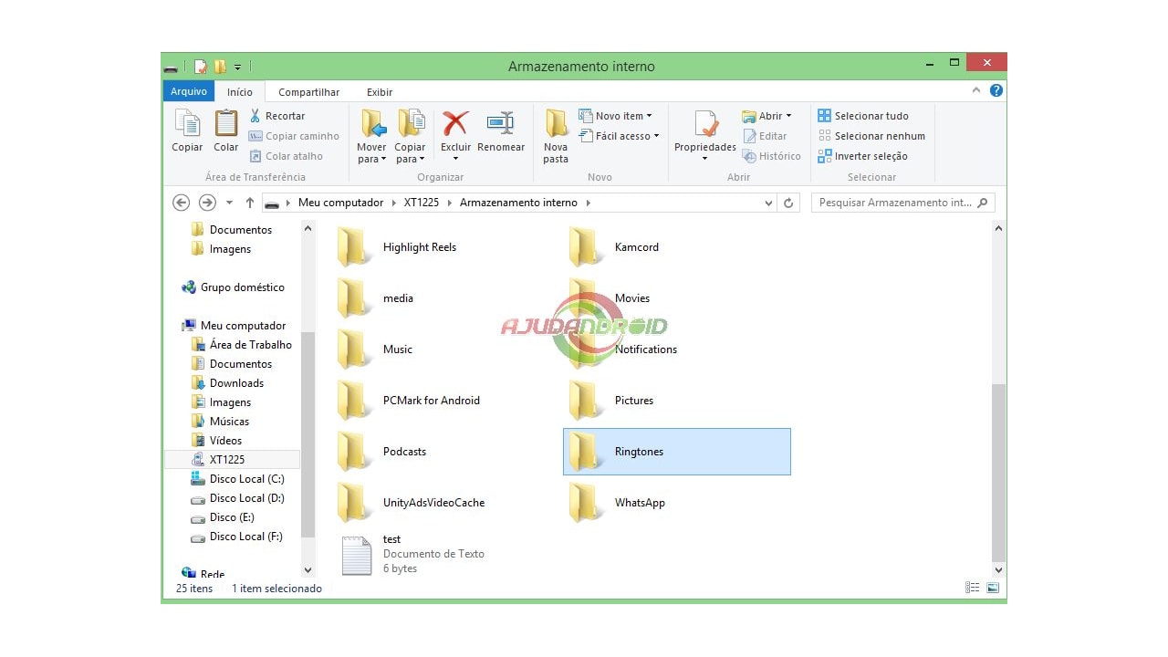
Task: Click the navigation pane scrollbar
Action: [308, 434]
